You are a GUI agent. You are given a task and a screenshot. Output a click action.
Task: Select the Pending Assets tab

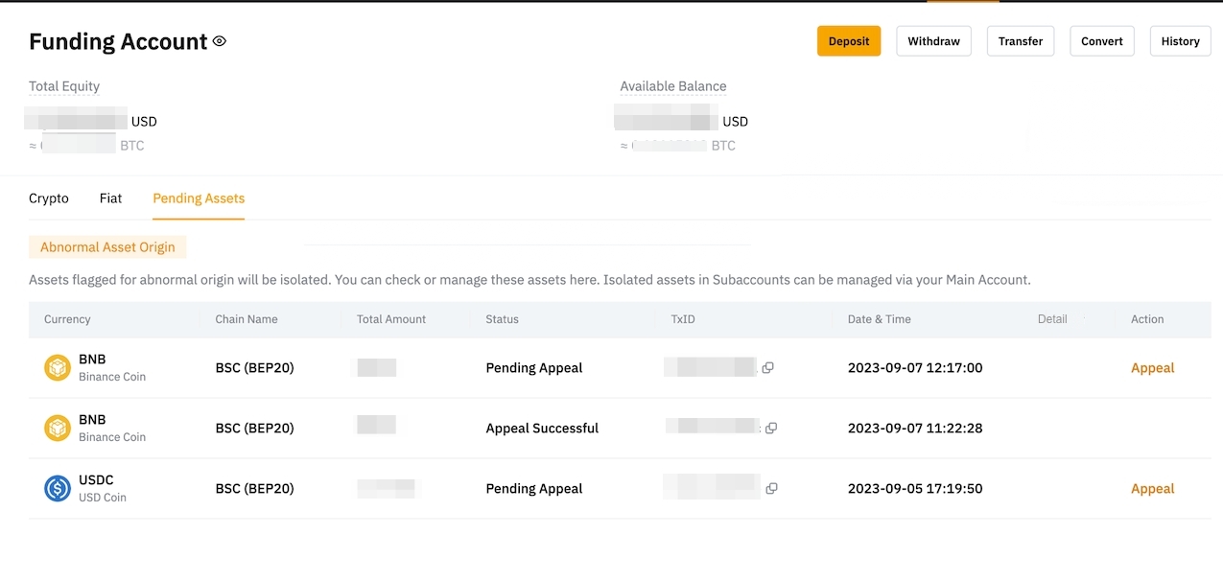tap(199, 198)
